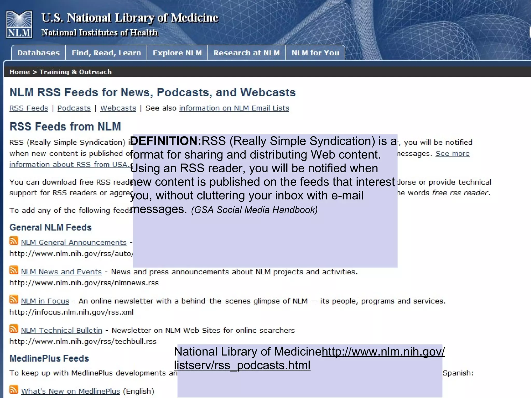Click NLM RSS Feeds for News page title
Image resolution: width=531 pixels, height=398 pixels.
tap(153, 93)
